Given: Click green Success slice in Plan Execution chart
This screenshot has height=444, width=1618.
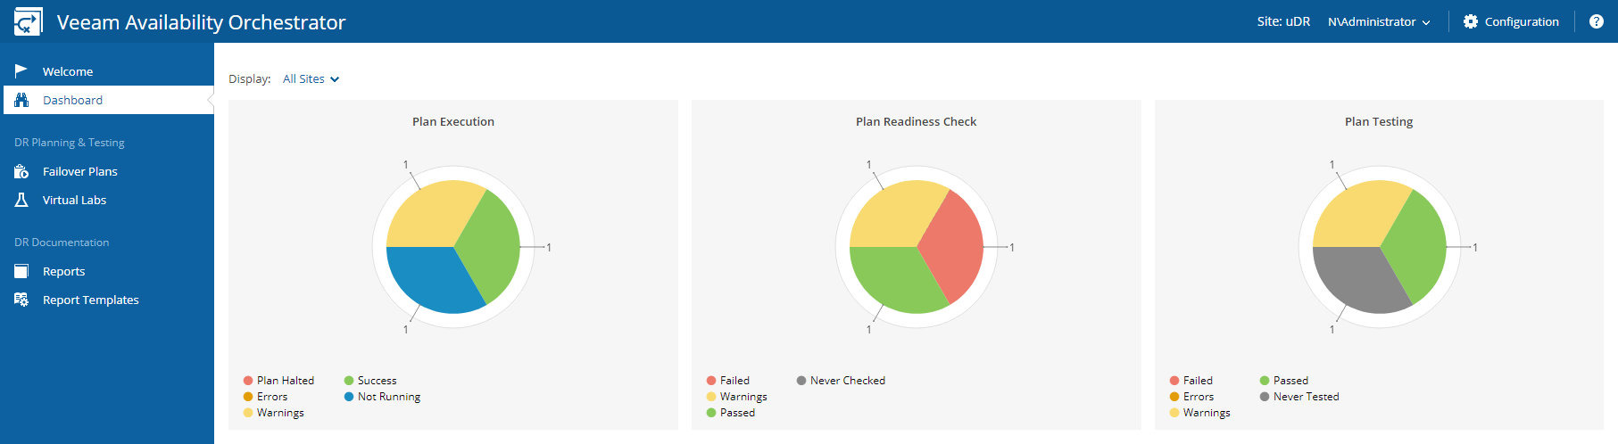Looking at the screenshot, I should coord(493,247).
